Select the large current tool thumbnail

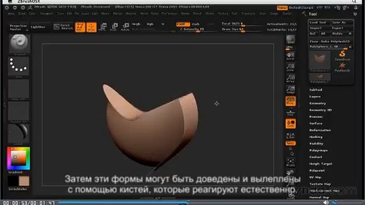(319, 61)
